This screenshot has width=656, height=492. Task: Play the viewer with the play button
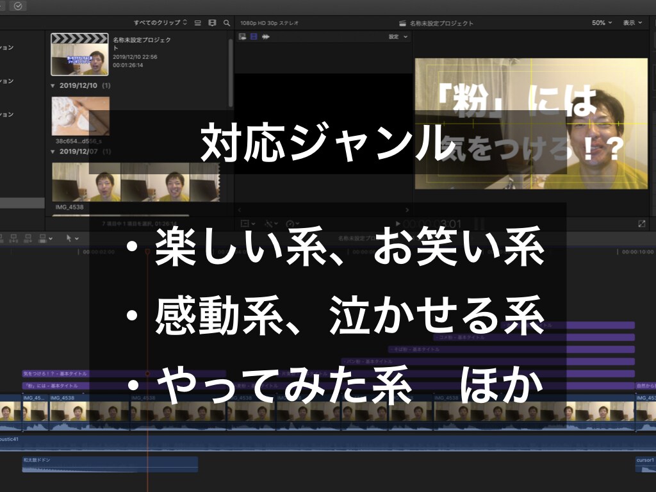coord(398,224)
